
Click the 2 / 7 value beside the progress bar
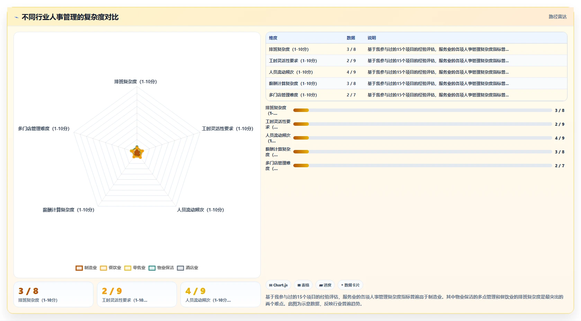(x=560, y=166)
